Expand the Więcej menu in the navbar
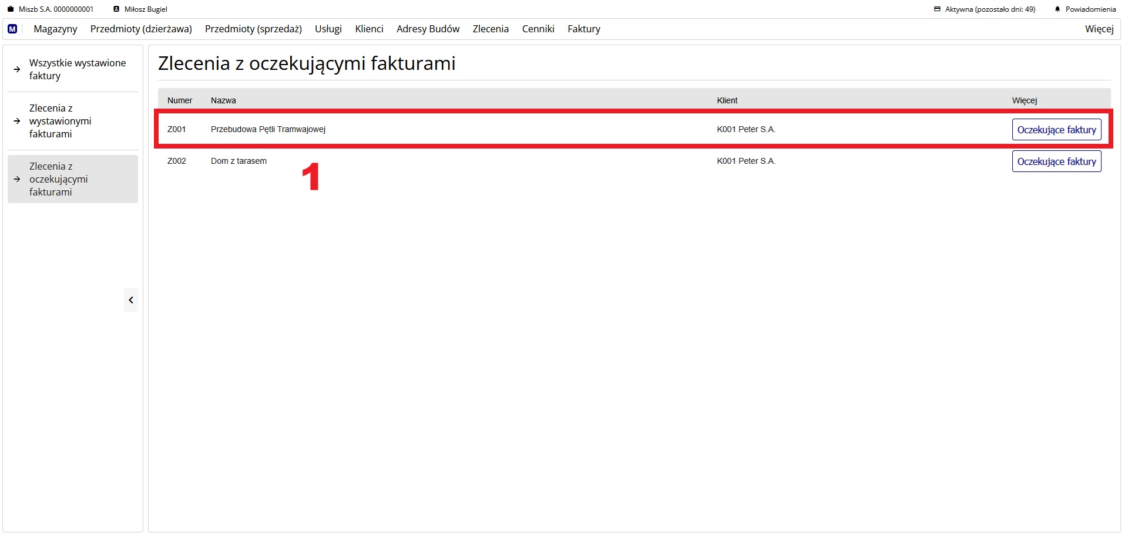Screen dimensions: 1125x536 click(x=1099, y=29)
